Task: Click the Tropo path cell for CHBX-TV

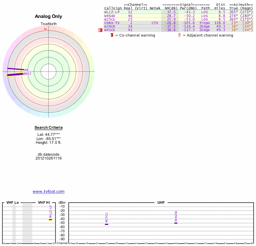Action: (204, 23)
